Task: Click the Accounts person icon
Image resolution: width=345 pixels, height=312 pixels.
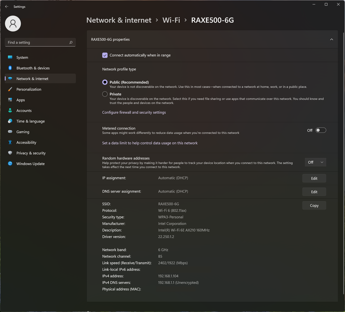Action: click(x=10, y=111)
